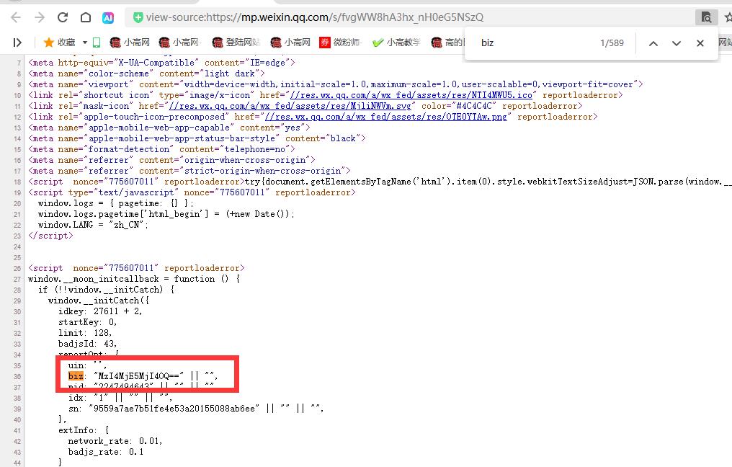Viewport: 732px width, 467px height.
Task: Open the 收藏 favorites star
Action: [x=59, y=43]
